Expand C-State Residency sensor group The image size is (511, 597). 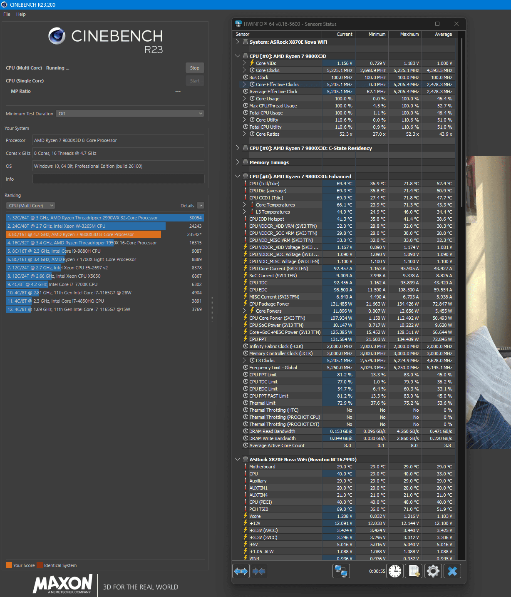(238, 148)
